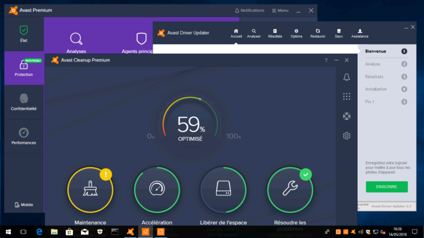The height and width of the screenshot is (238, 424).
Task: Open Microsoft Store from taskbar
Action: (70, 232)
